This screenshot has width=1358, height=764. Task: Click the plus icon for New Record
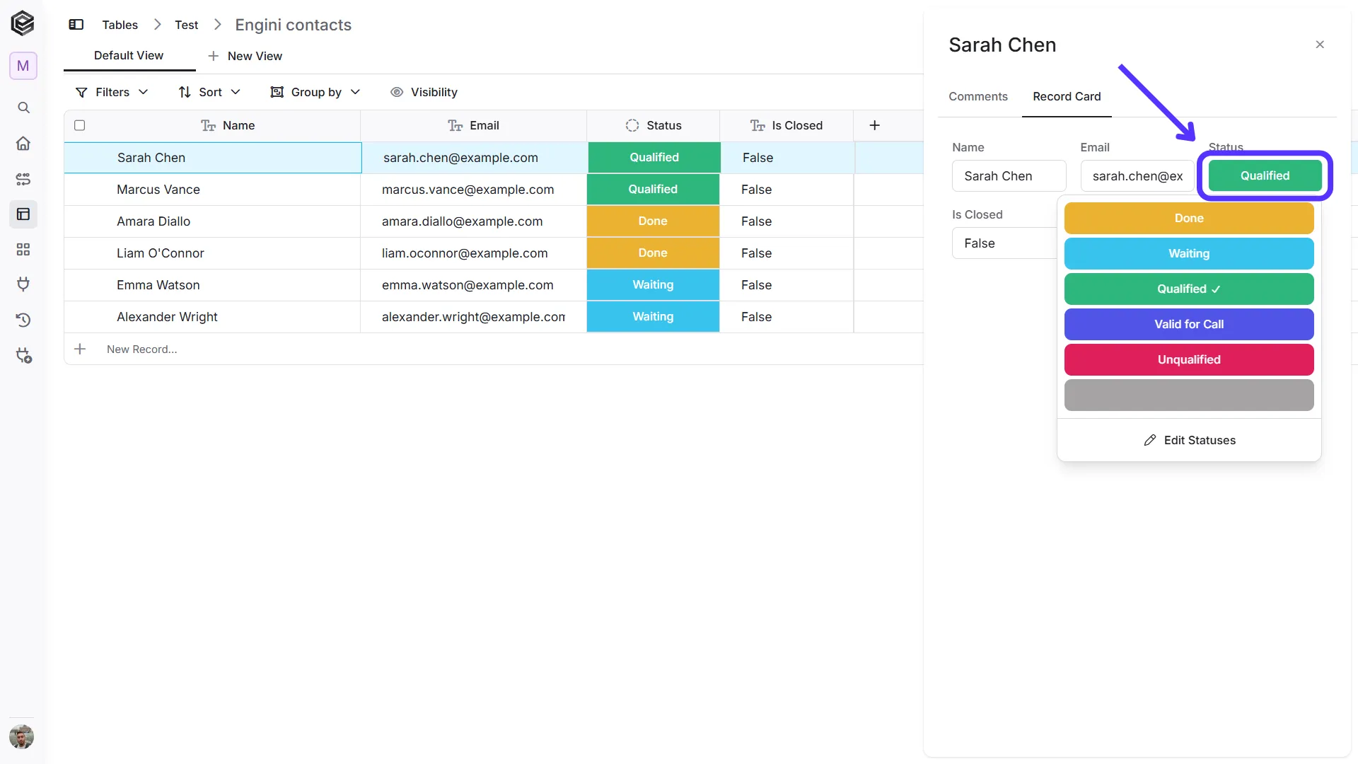80,349
